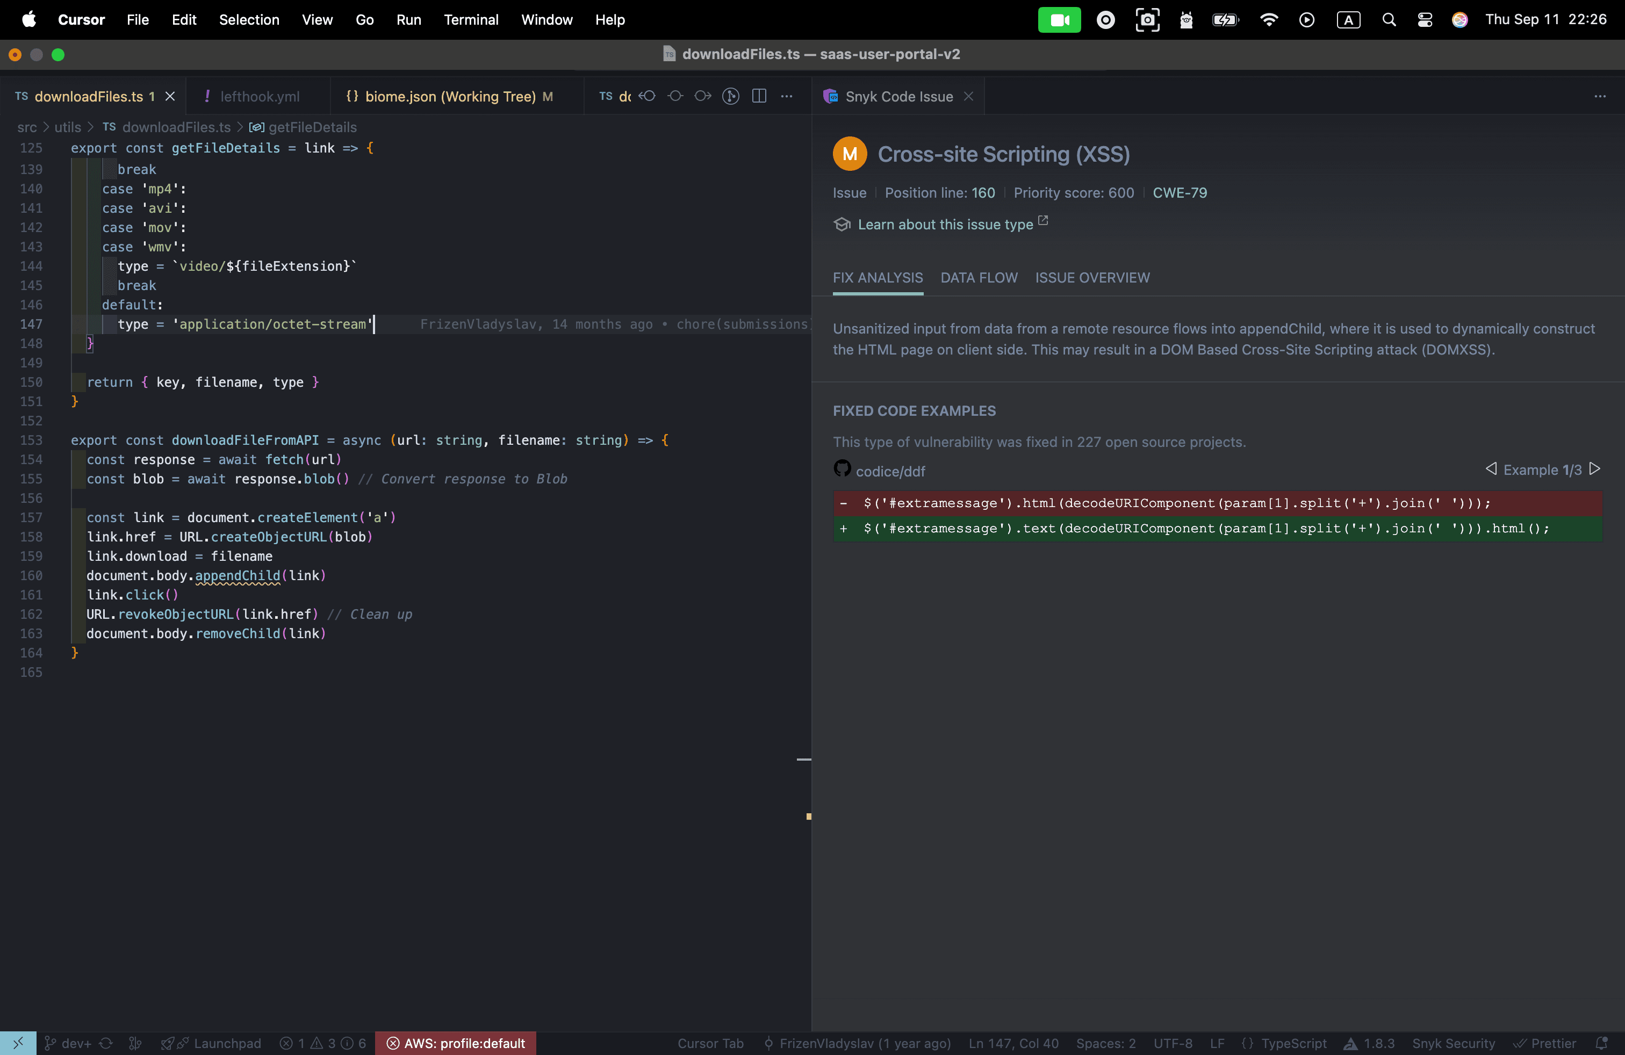Screen dimensions: 1625x1055
Task: Open Spotlight search in menu bar
Action: [x=1389, y=20]
